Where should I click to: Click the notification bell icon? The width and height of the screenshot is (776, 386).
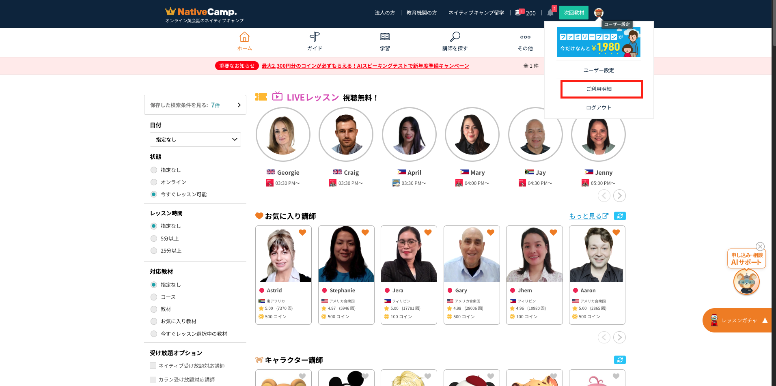click(550, 13)
